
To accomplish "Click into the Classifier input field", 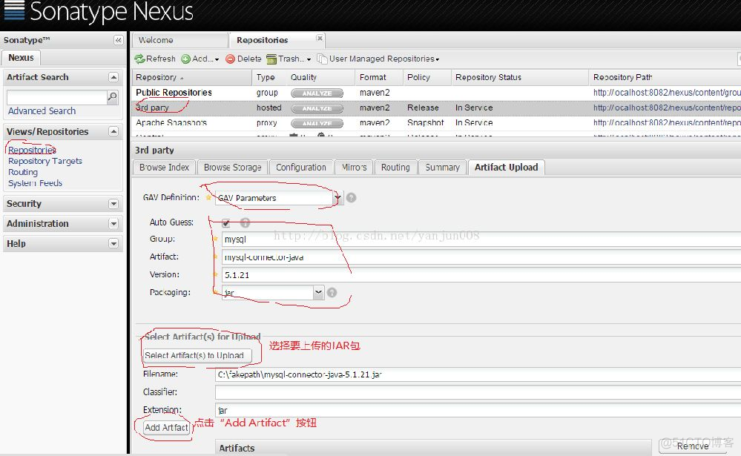I will coord(475,392).
